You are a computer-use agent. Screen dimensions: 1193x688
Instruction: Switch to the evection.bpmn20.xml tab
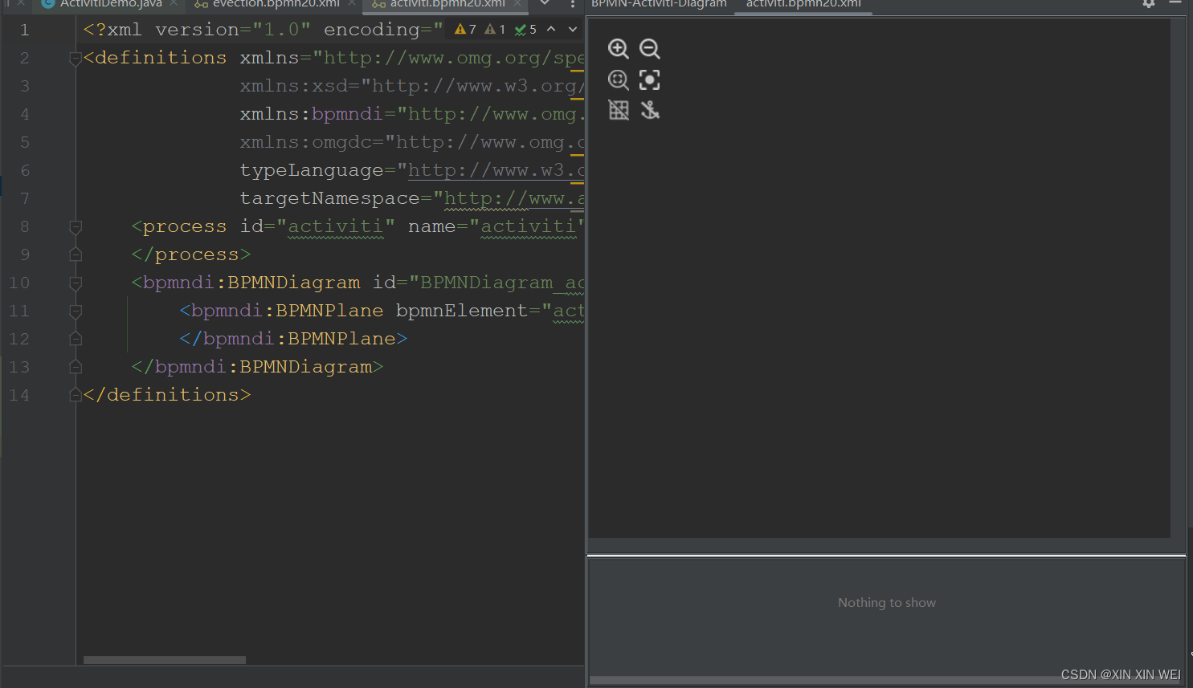click(x=276, y=4)
